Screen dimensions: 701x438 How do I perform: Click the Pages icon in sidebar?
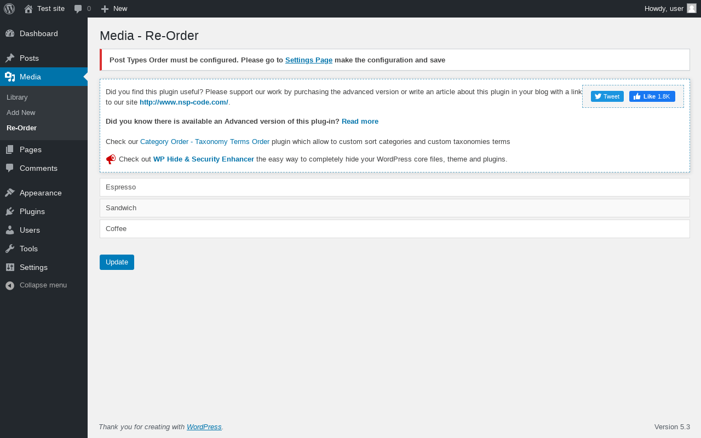click(x=10, y=149)
